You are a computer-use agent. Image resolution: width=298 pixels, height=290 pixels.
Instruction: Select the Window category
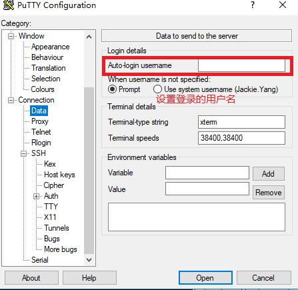(31, 36)
